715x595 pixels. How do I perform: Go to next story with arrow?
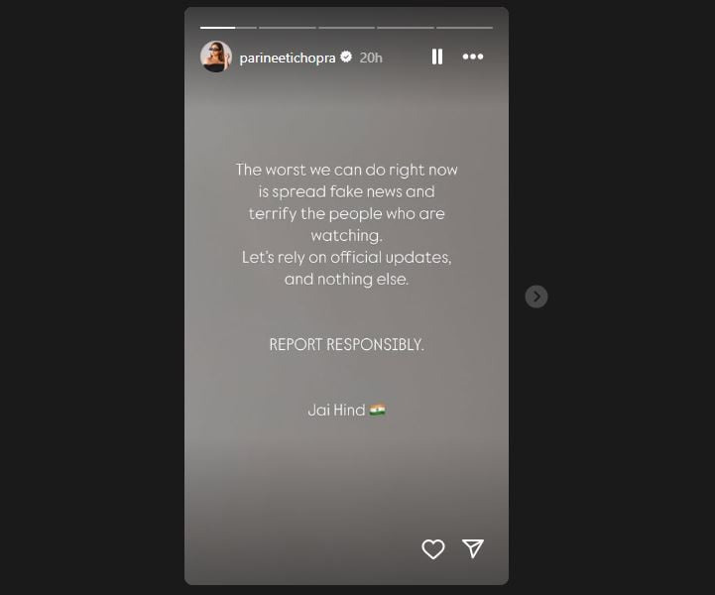tap(536, 297)
